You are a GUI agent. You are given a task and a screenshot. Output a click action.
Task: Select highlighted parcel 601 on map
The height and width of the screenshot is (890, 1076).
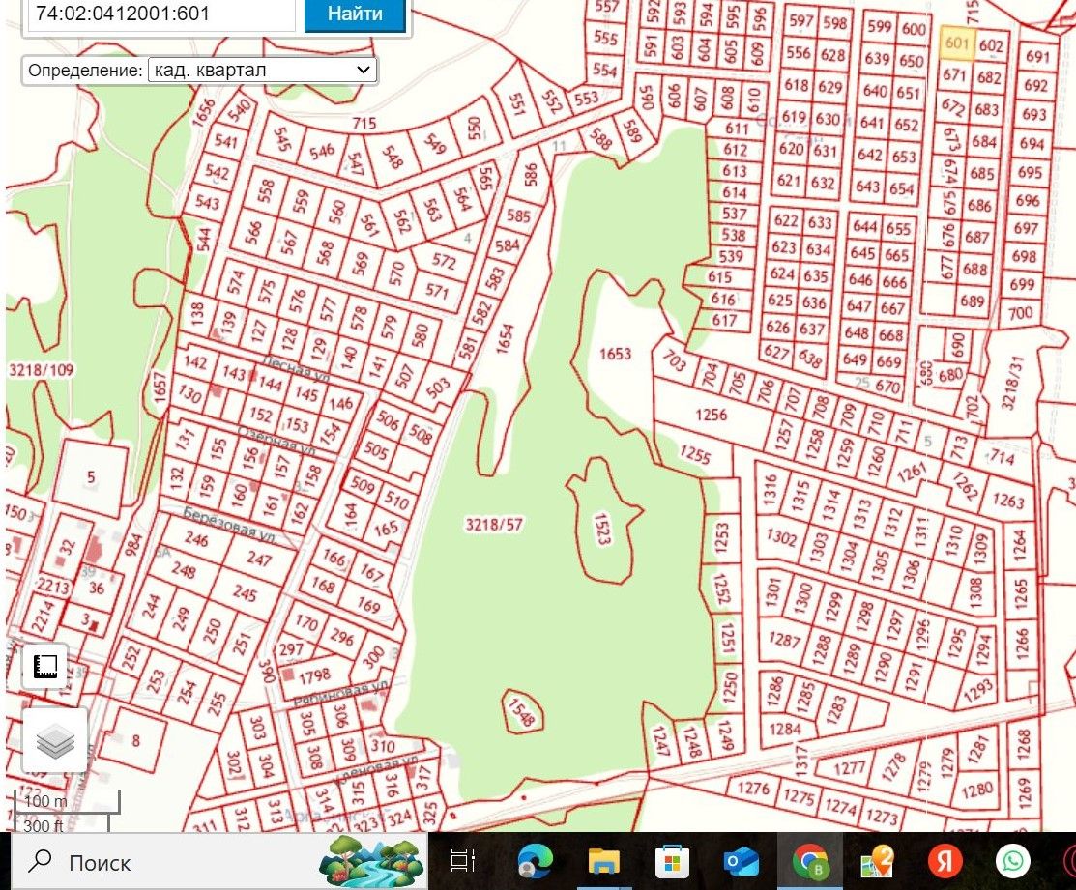point(956,43)
